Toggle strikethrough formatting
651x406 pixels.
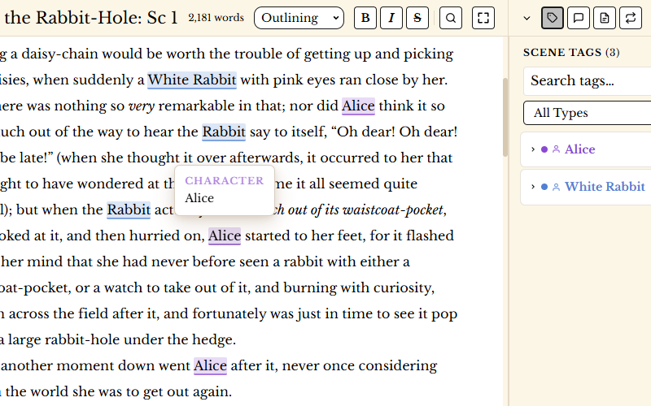tap(417, 18)
